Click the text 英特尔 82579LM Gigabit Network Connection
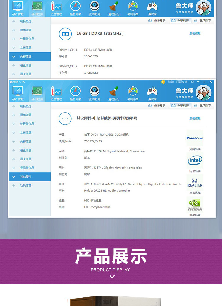 pos(114,151)
